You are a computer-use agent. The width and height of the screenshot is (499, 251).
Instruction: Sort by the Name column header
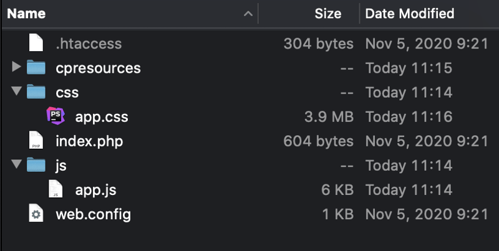coord(27,13)
